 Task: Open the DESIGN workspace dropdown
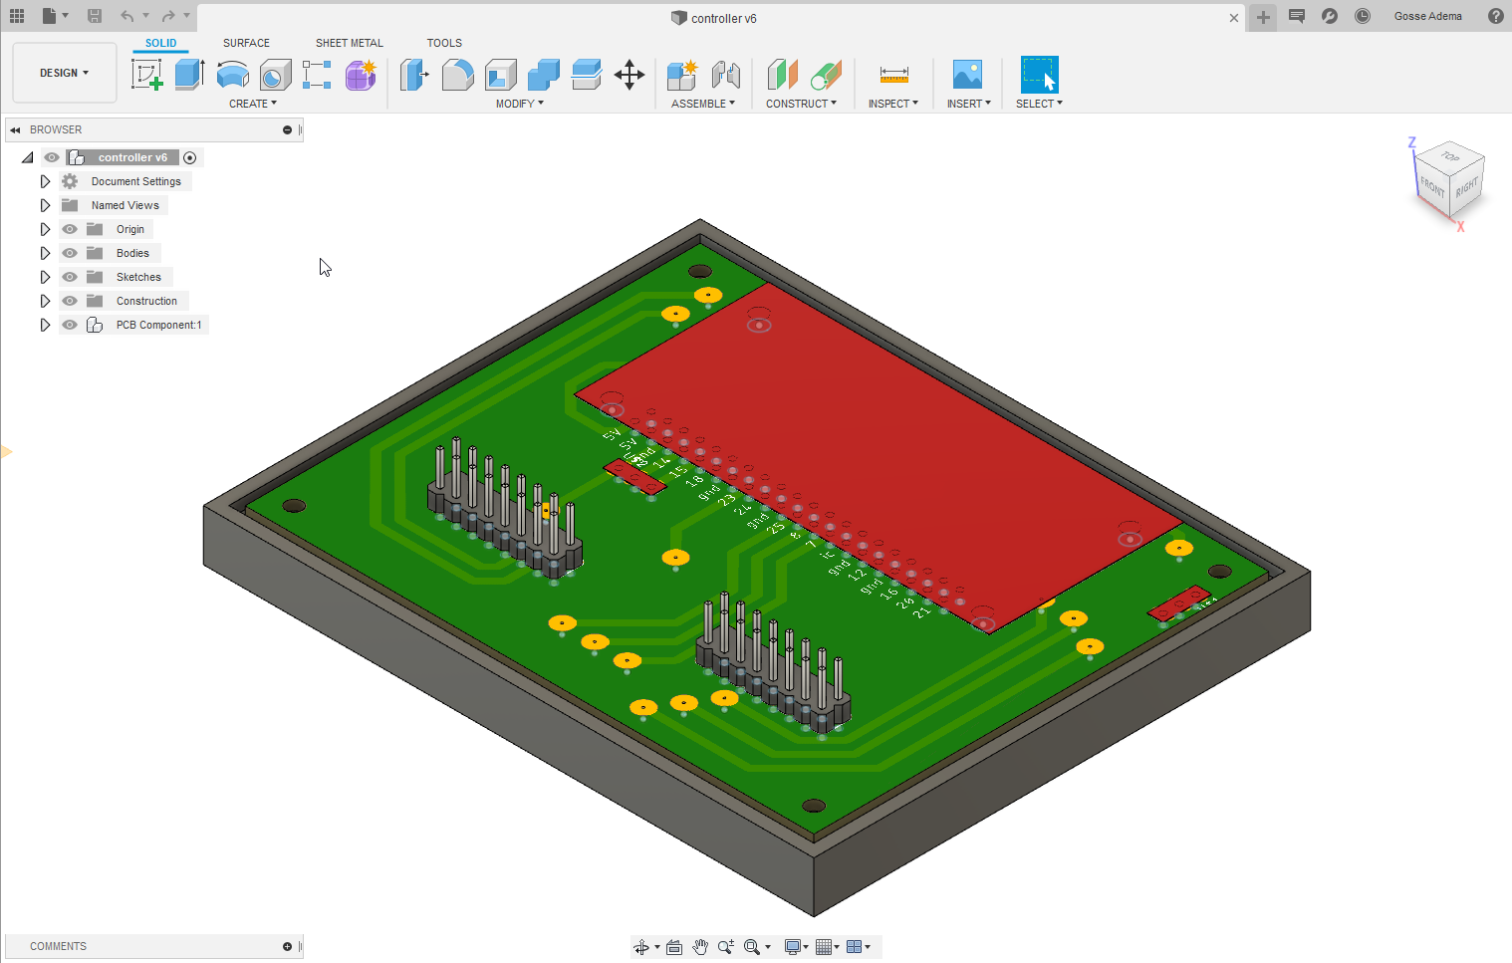[65, 73]
